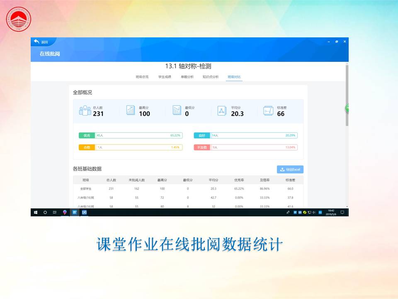This screenshot has height=299, width=398.
Task: Click the taskbar clock showing 18:42
Action: point(331,212)
